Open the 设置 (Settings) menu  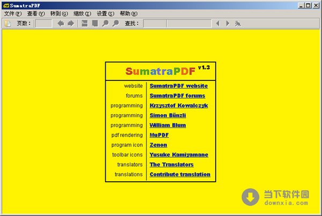pos(106,13)
